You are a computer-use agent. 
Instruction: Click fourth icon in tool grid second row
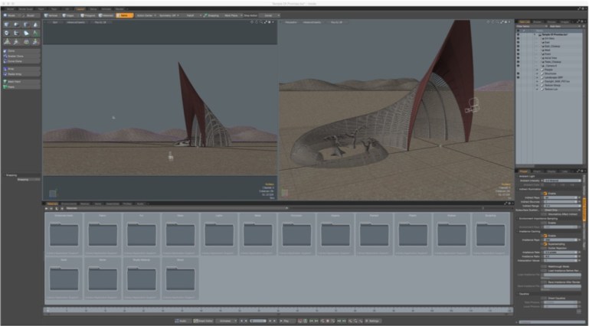coord(36,33)
